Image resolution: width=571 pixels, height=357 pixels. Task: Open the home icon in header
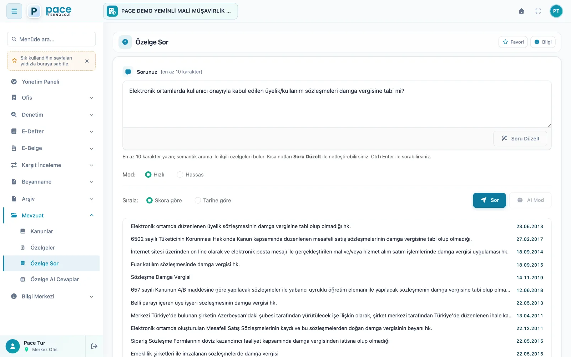click(x=521, y=11)
